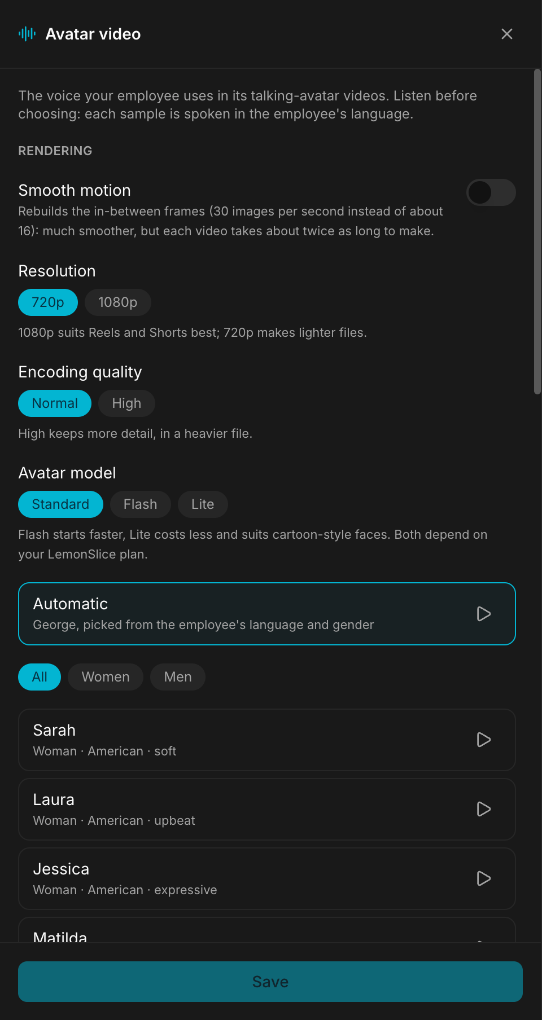Click the Avatar video title text

[x=93, y=34]
